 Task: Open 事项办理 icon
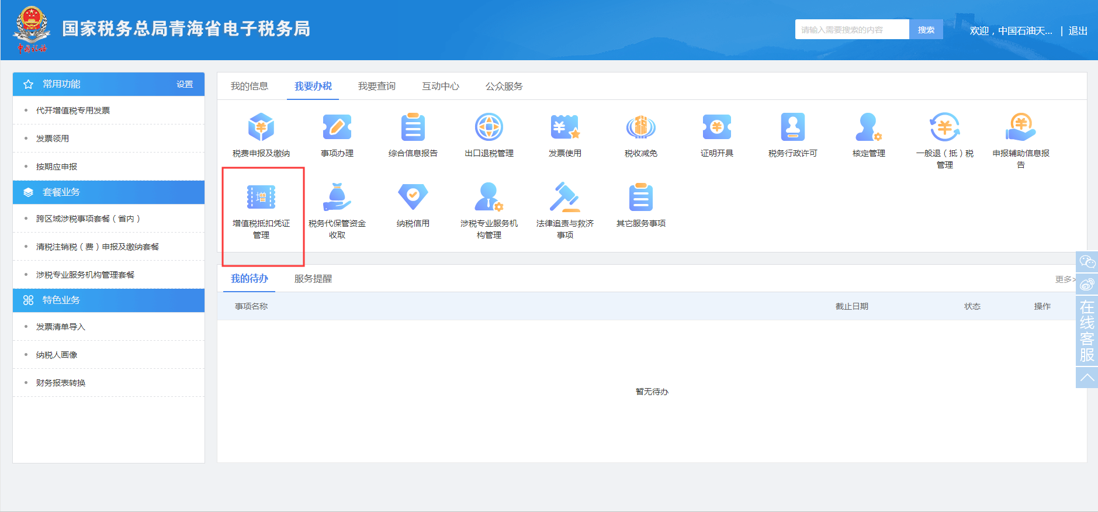337,127
